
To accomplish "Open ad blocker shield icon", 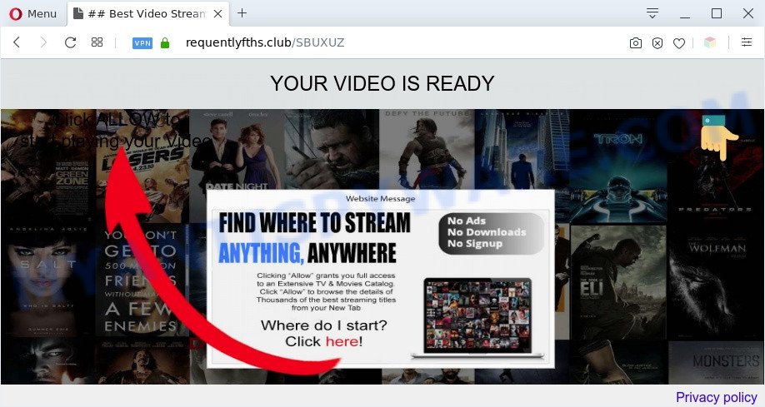I will [x=657, y=43].
